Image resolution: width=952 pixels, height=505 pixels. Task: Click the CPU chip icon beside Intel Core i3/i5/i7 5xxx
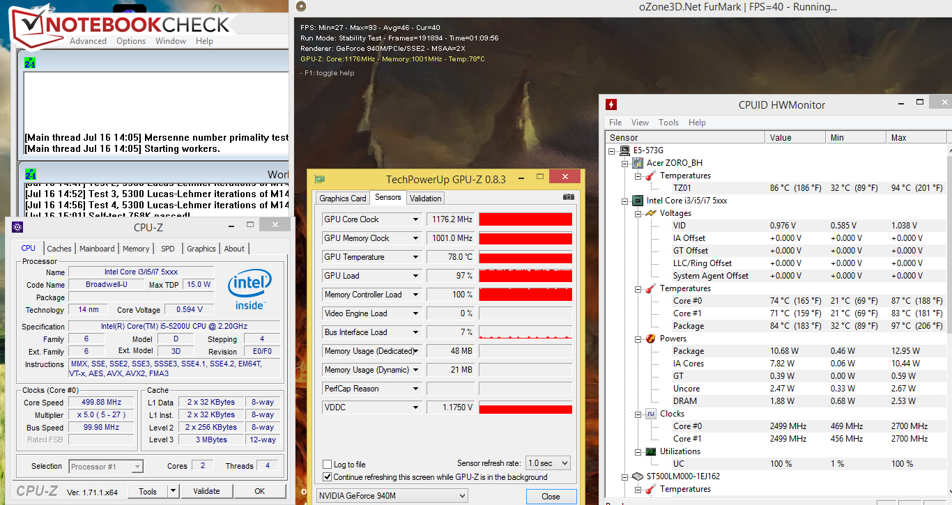click(638, 201)
